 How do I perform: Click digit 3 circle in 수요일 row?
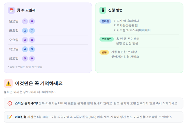pos(25,40)
